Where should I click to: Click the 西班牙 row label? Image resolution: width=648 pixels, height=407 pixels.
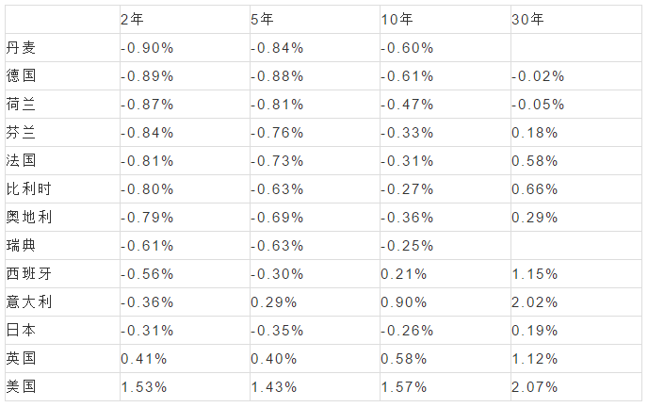[x=28, y=274]
